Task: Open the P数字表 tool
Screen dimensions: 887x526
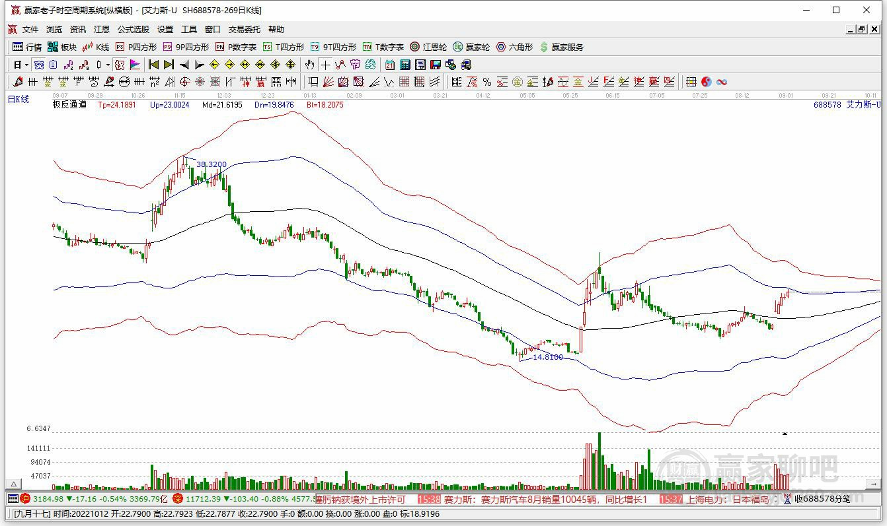Action: click(236, 47)
